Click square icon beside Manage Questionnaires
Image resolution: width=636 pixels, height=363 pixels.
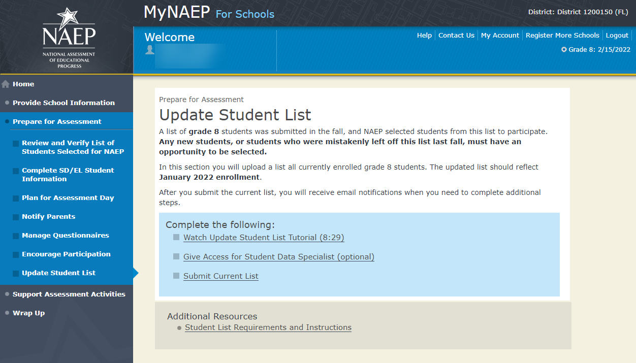(x=16, y=236)
